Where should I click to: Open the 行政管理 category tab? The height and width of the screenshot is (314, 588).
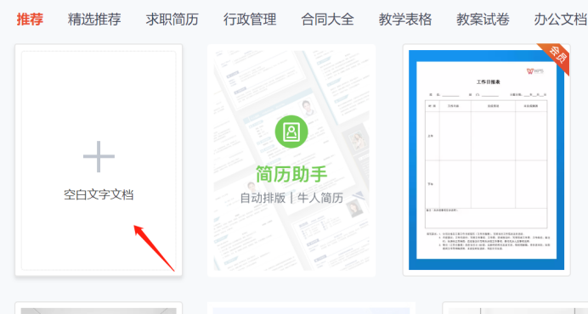[250, 20]
